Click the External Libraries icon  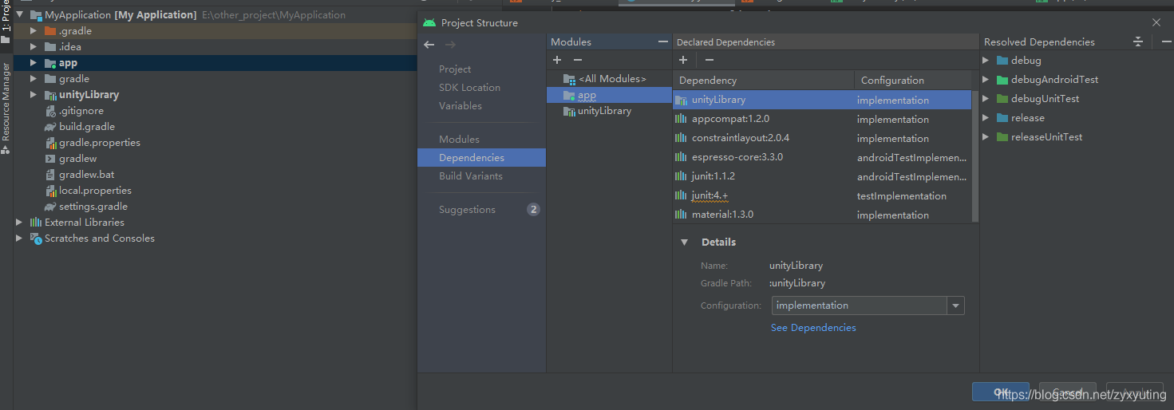36,223
